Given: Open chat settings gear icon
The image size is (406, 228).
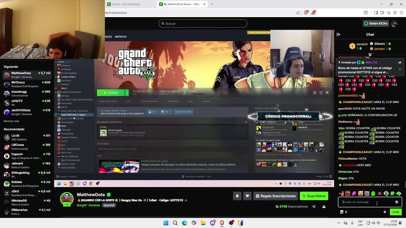Looking at the screenshot, I should coord(385,212).
